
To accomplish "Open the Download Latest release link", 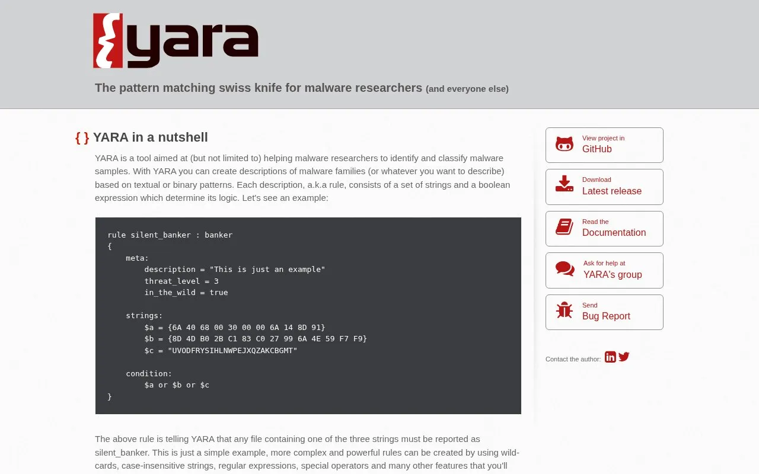I will coord(604,187).
